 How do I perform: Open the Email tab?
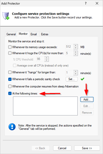[x=34, y=34]
